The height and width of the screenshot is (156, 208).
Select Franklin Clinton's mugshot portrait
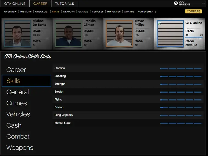click(x=68, y=34)
